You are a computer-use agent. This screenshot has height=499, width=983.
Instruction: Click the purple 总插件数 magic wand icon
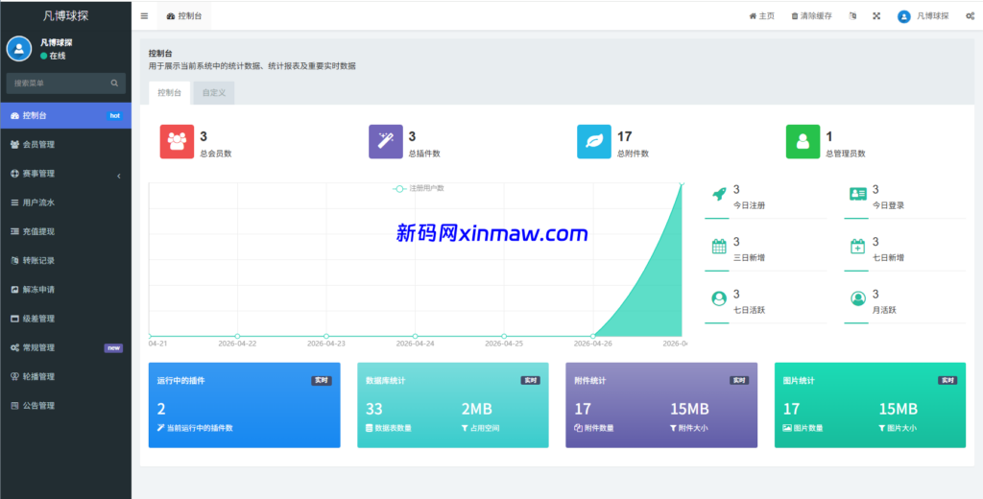coord(386,142)
